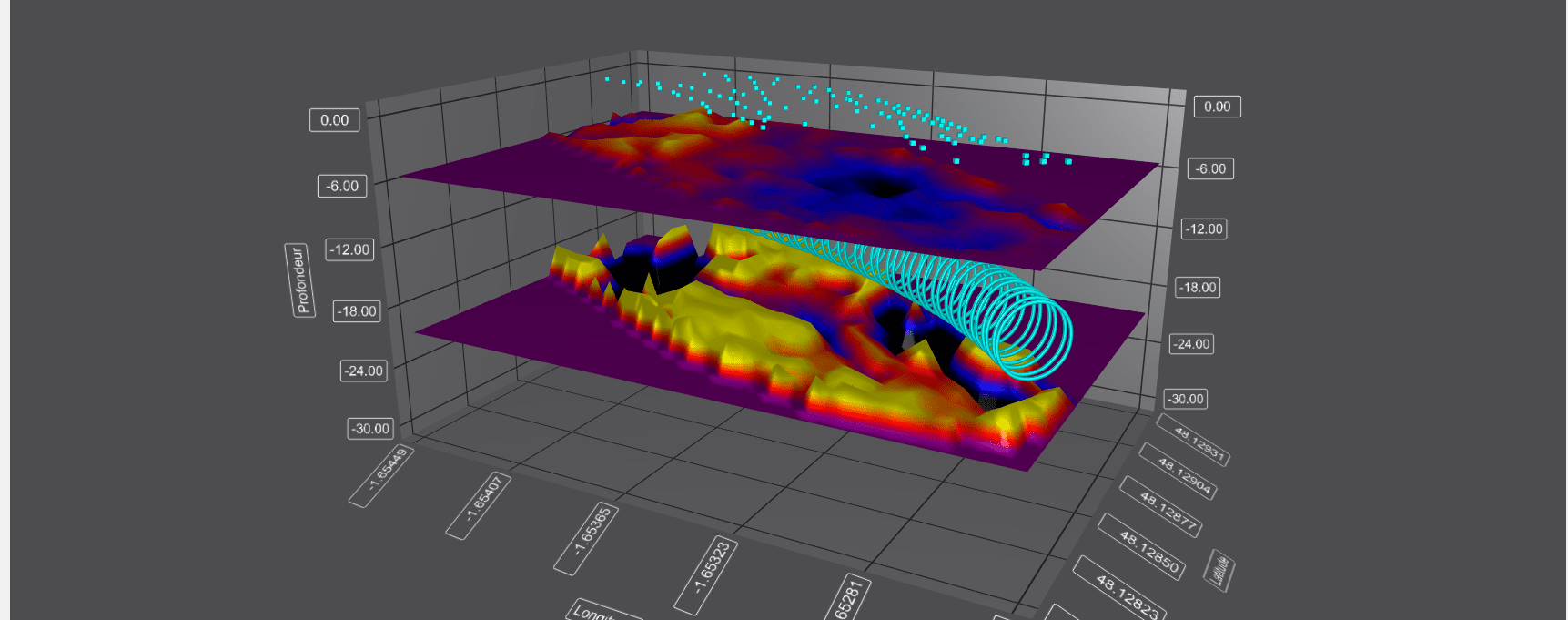The image size is (1568, 620).
Task: Click the black depression in upper surface
Action: (882, 186)
